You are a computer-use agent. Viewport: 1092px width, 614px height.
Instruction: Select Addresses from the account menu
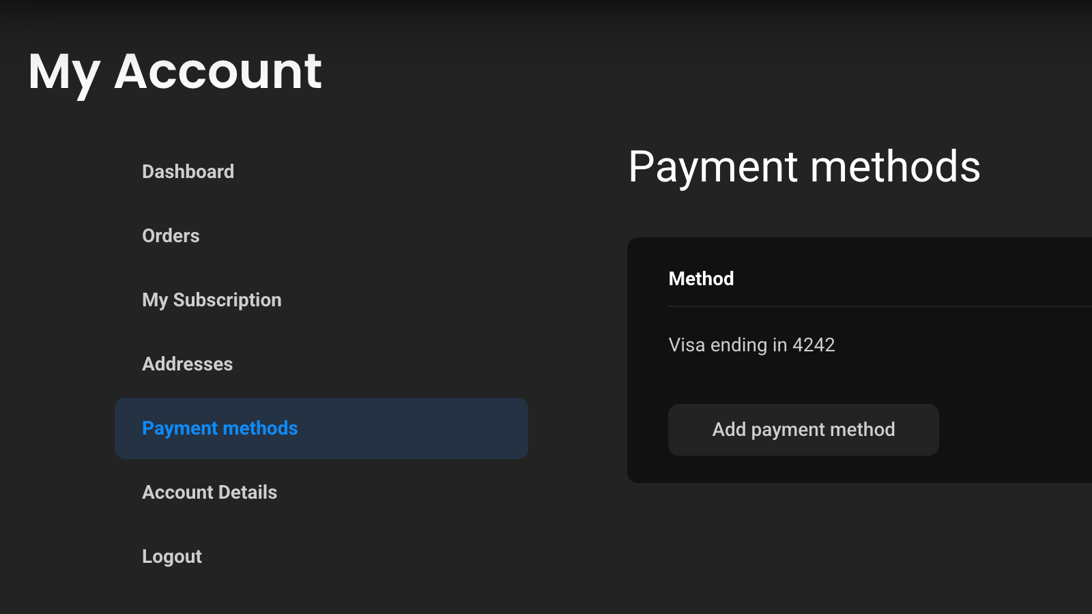point(187,364)
